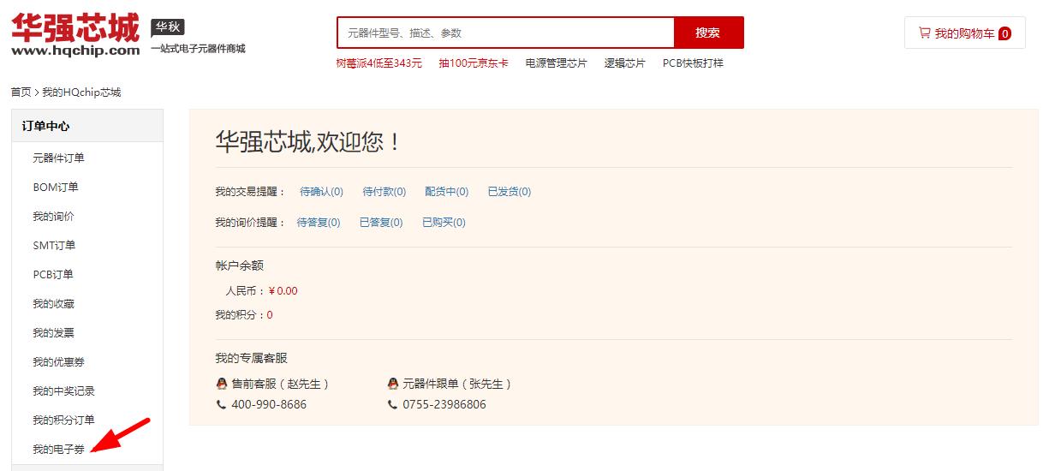Open BOM订单 in sidebar
Image resolution: width=1049 pixels, height=471 pixels.
pos(56,188)
